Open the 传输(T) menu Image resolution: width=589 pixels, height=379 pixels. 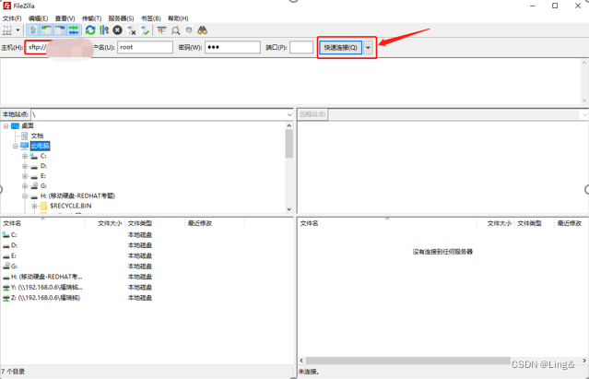(x=91, y=18)
